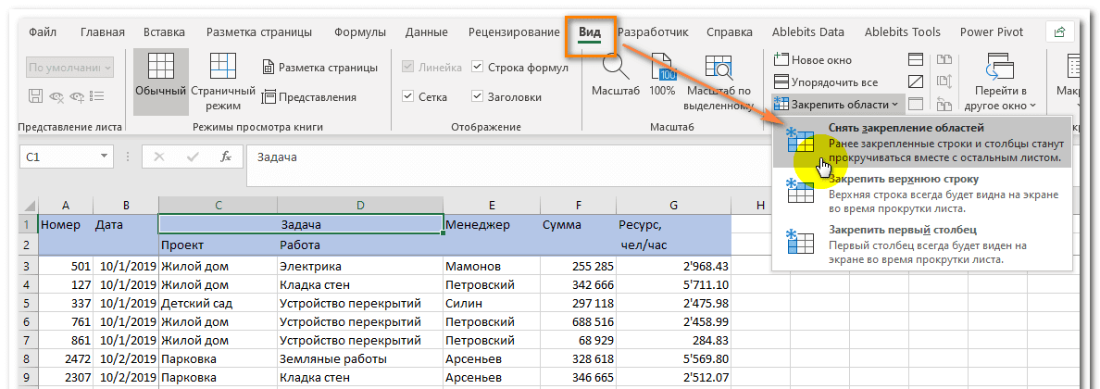
Task: Click the synchronous scrolling icon
Action: click(x=944, y=82)
